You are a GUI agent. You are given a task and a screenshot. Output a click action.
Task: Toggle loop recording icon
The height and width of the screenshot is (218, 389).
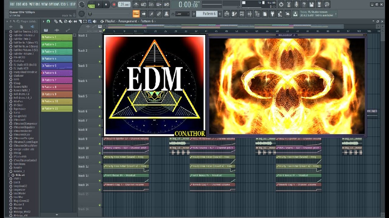pyautogui.click(x=166, y=5)
